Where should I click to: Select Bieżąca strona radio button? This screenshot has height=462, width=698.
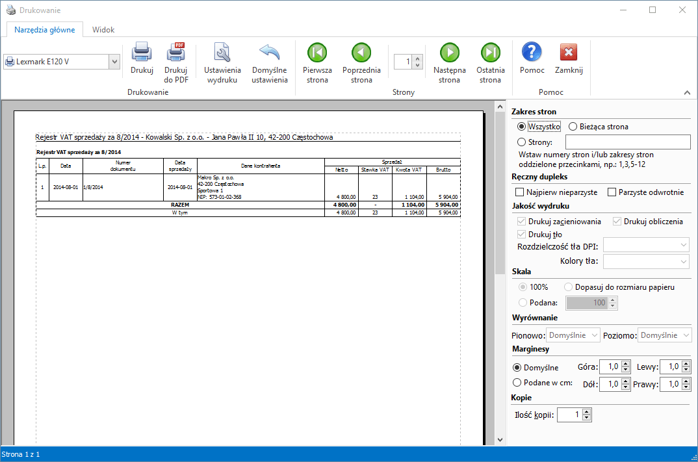[x=573, y=127]
